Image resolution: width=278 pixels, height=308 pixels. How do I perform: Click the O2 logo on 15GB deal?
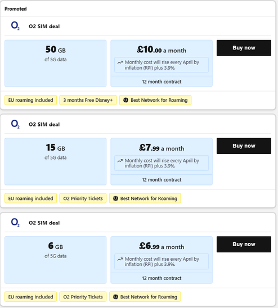coord(15,124)
